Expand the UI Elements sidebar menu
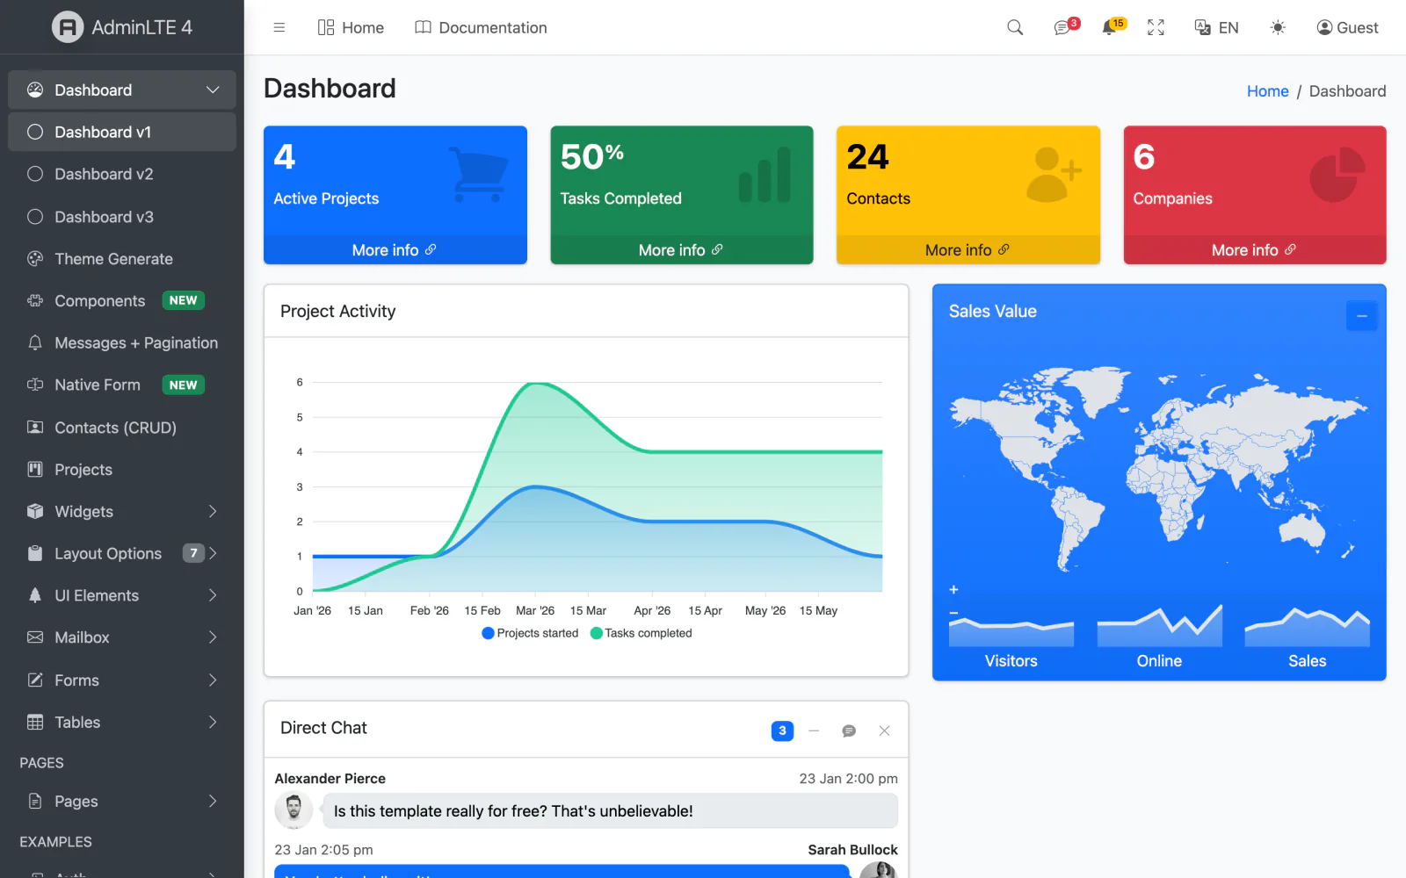Image resolution: width=1406 pixels, height=878 pixels. click(122, 595)
